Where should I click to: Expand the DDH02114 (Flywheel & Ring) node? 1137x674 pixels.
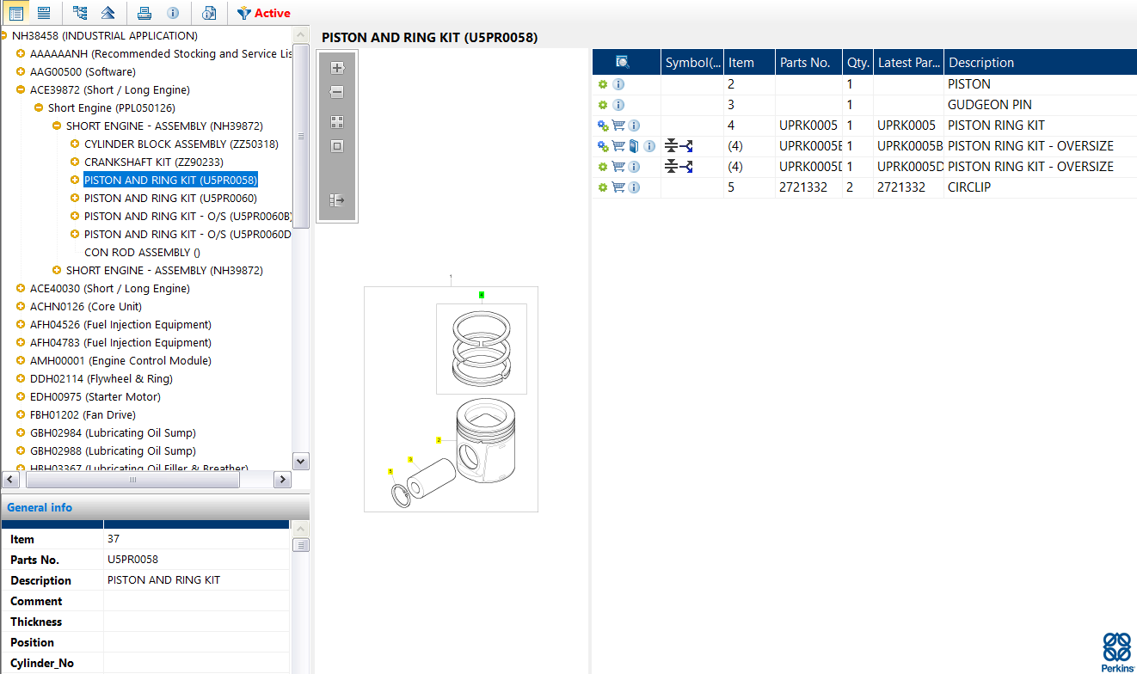click(x=21, y=379)
